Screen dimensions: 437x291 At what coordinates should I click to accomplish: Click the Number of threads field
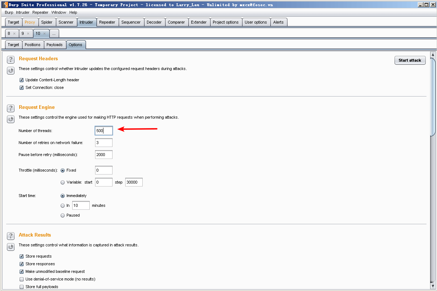tap(104, 131)
